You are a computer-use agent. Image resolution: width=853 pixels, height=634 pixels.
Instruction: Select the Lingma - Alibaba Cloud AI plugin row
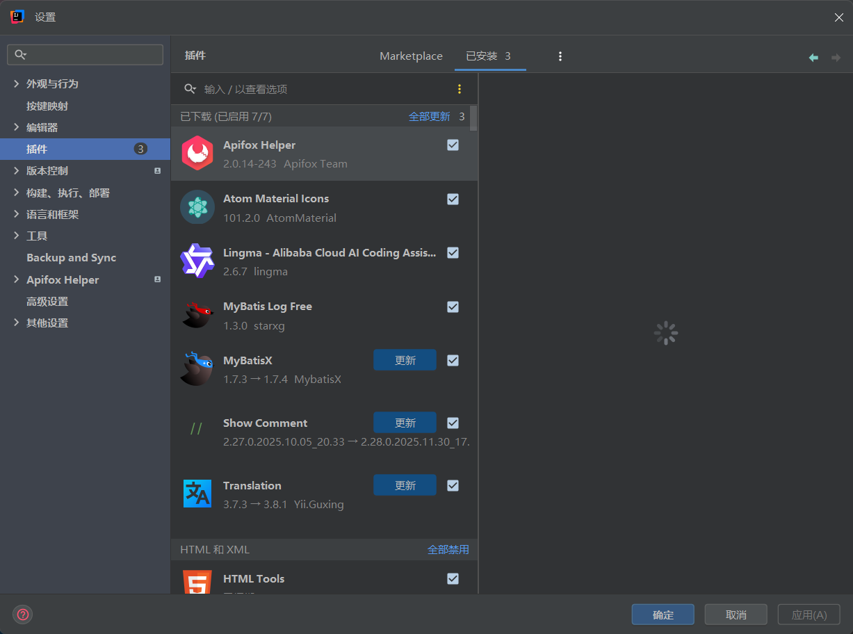pyautogui.click(x=324, y=261)
